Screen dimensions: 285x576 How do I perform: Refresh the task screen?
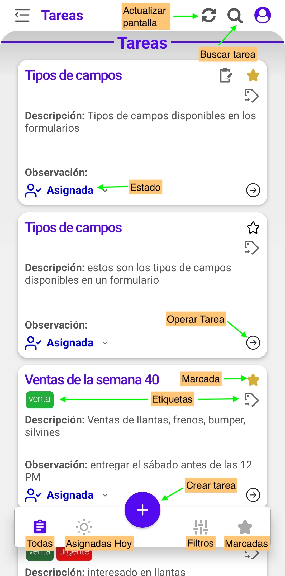click(x=208, y=15)
